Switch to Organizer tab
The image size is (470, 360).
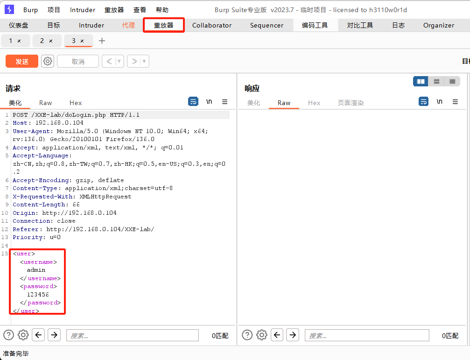coord(439,25)
